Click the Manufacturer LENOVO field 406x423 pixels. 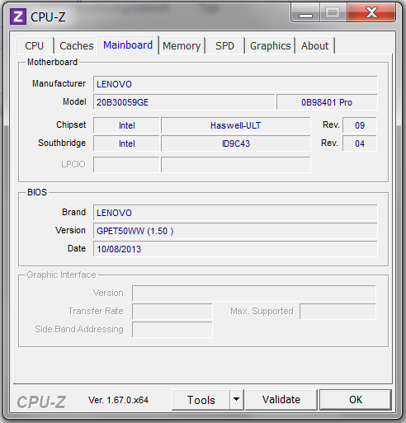[235, 84]
